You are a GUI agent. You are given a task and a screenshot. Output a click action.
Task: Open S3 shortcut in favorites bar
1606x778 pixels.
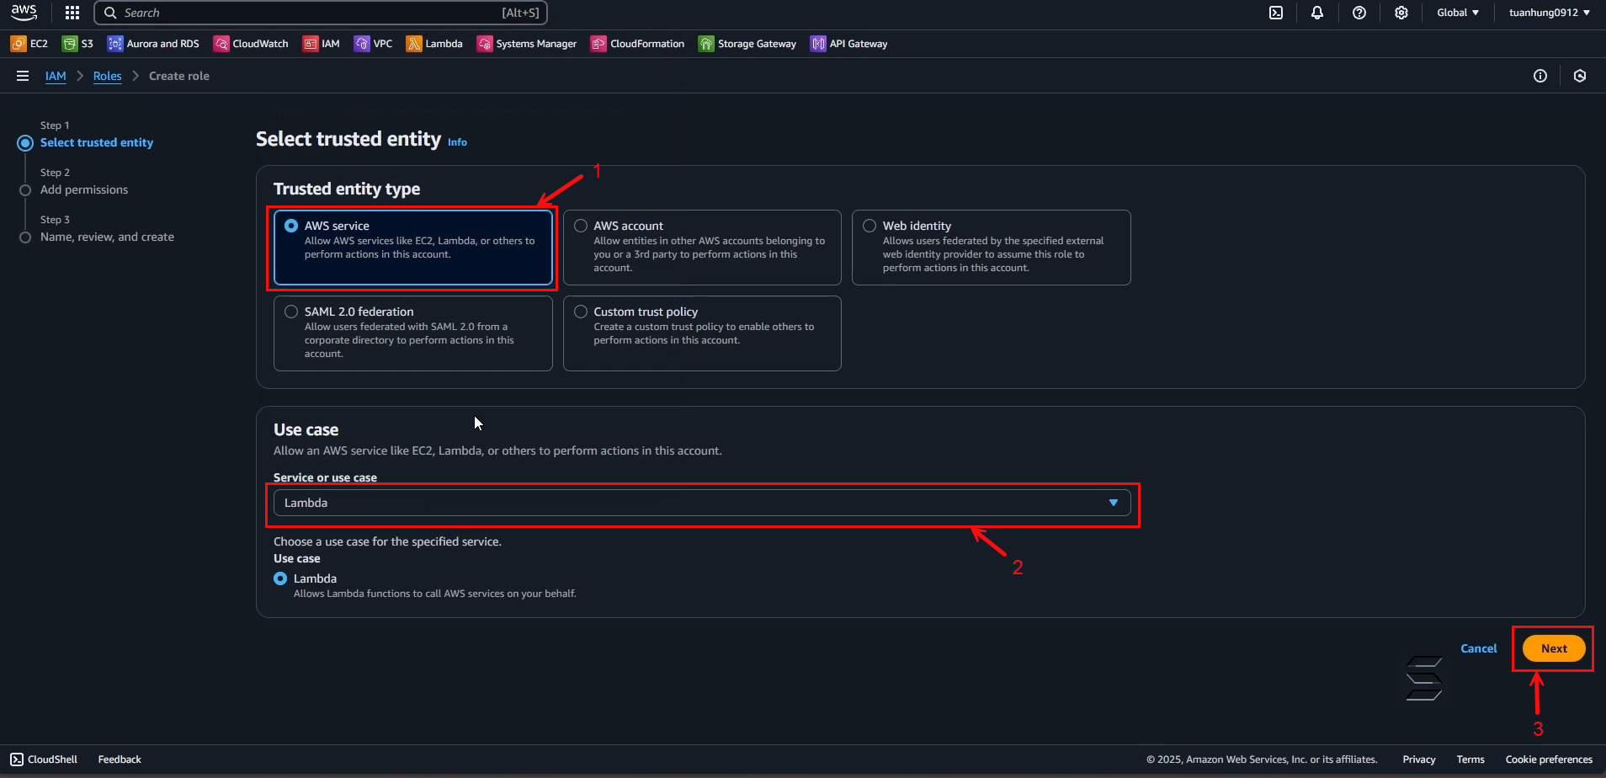click(x=78, y=44)
